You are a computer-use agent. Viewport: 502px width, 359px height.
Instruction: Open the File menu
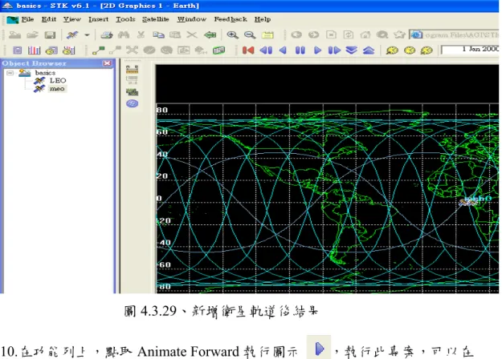pos(27,19)
